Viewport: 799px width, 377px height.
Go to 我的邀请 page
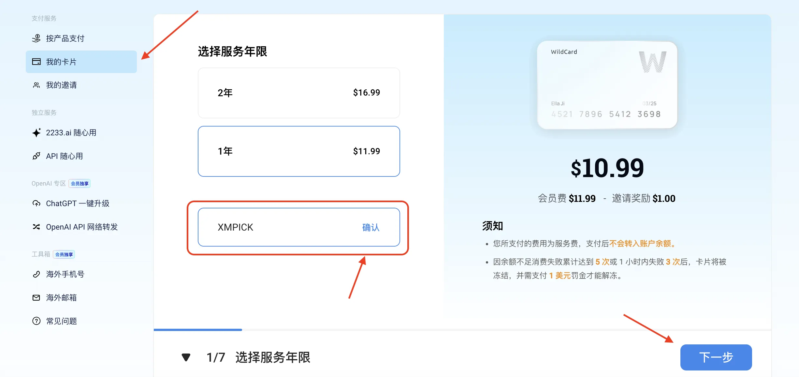81,85
